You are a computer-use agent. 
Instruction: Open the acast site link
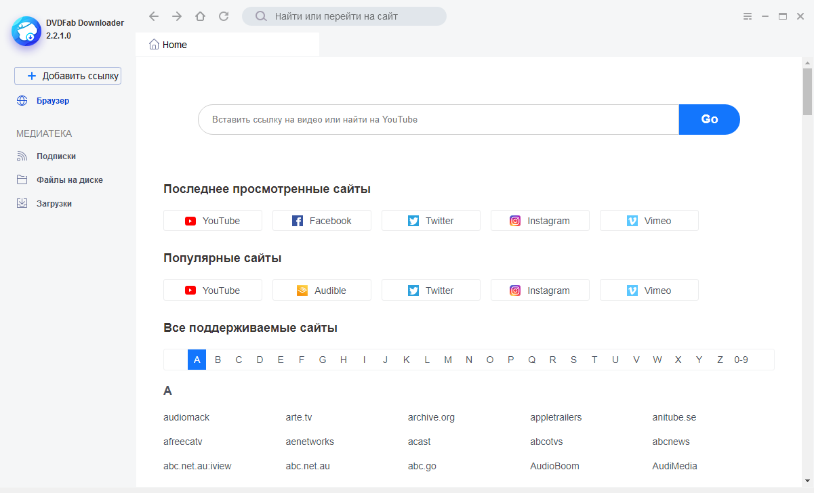pyautogui.click(x=420, y=442)
